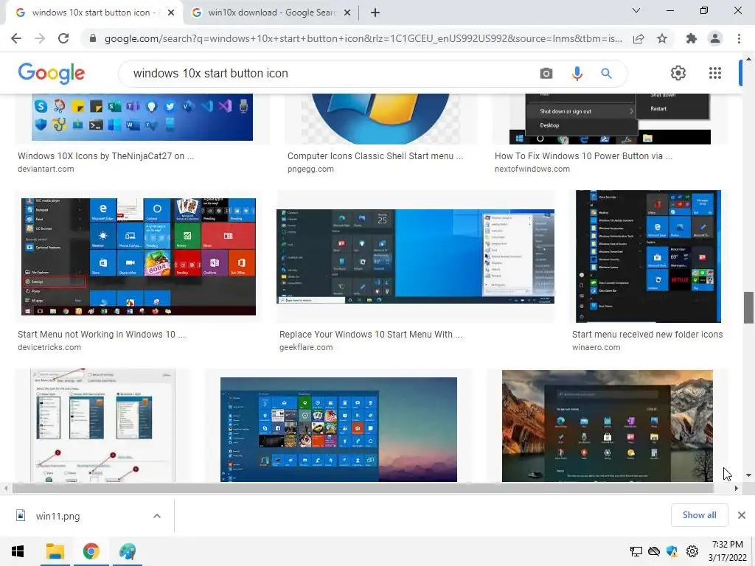Open Replace Your Windows 10 Start Menu With link
This screenshot has width=755, height=566.
click(371, 334)
